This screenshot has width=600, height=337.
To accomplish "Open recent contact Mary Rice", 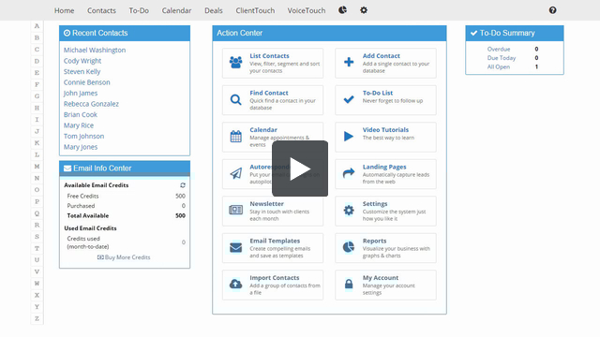I will (79, 125).
